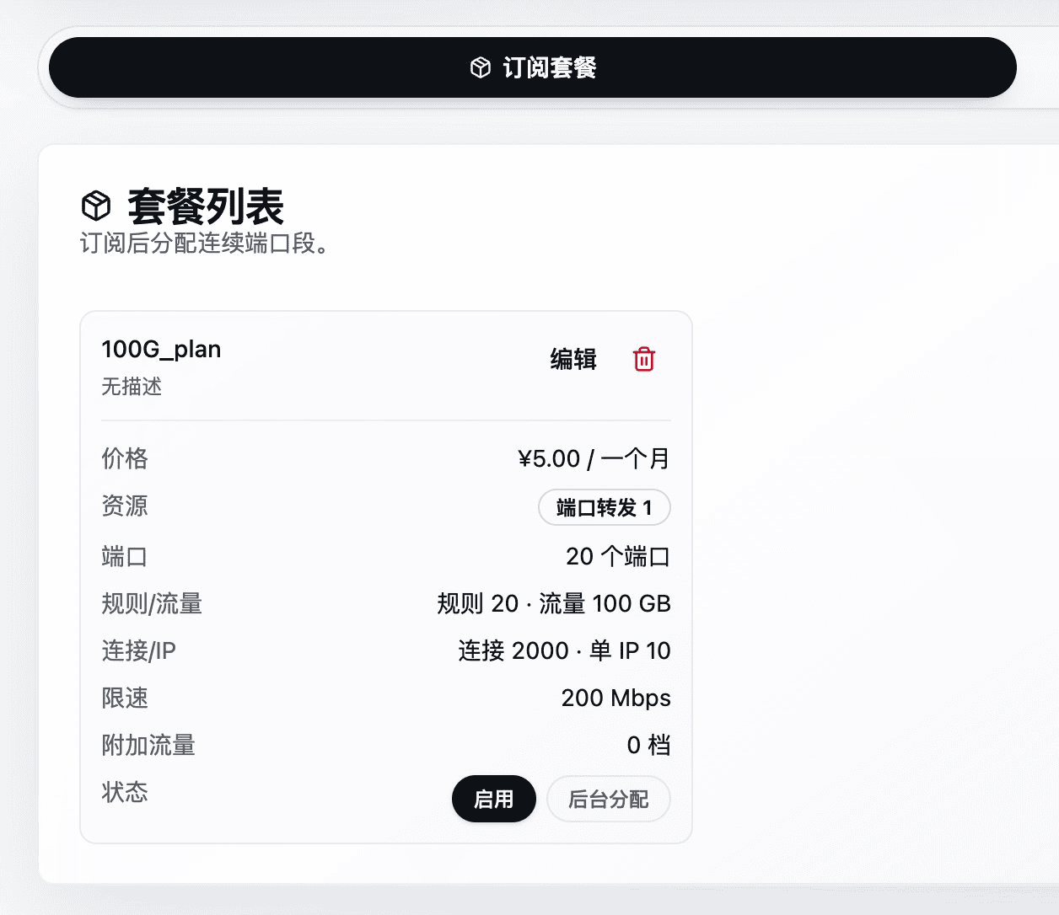Screen dimensions: 1059x915
Task: Click the 0 档 extra traffic value
Action: (x=649, y=745)
